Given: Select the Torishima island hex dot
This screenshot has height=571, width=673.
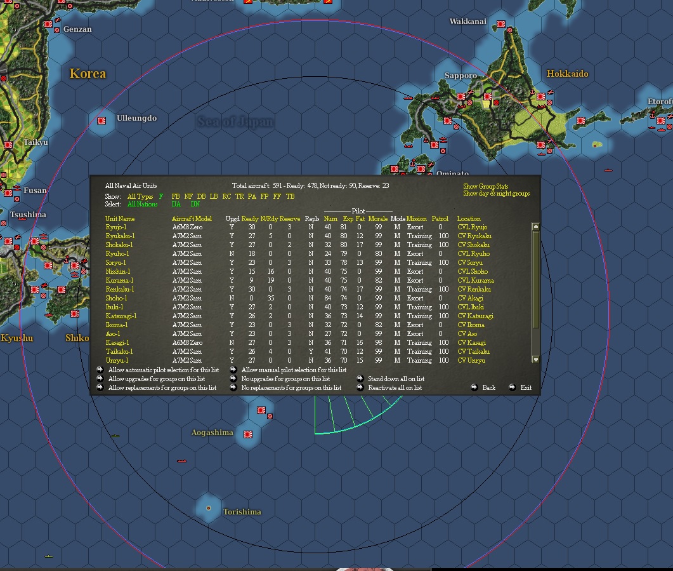Looking at the screenshot, I should coord(209,508).
